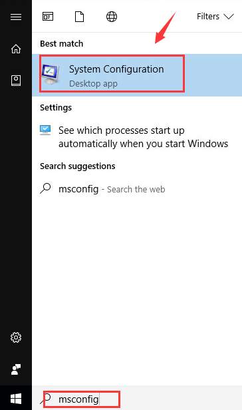This screenshot has height=410, width=242.
Task: Filter results by Web globe icon
Action: (x=112, y=17)
